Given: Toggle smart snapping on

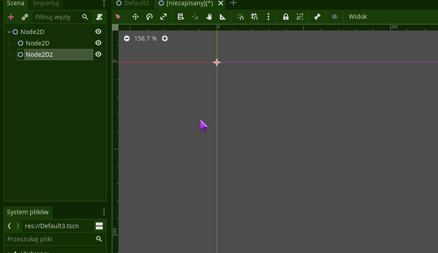Looking at the screenshot, I should (240, 17).
